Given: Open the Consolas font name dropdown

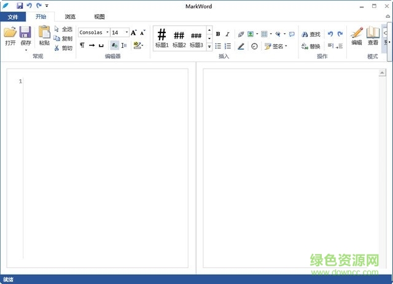Looking at the screenshot, I should tap(107, 33).
